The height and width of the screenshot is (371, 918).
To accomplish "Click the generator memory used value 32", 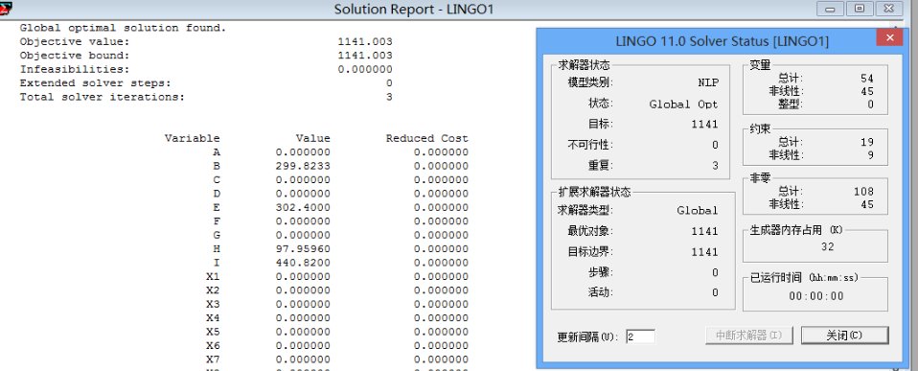I will point(827,246).
